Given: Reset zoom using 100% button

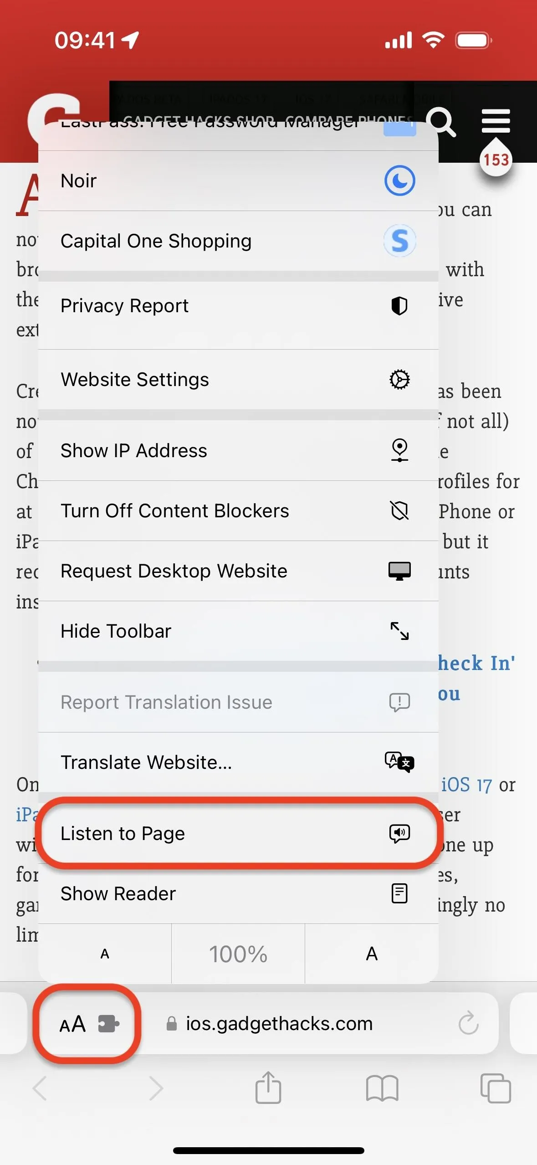Looking at the screenshot, I should tap(238, 954).
